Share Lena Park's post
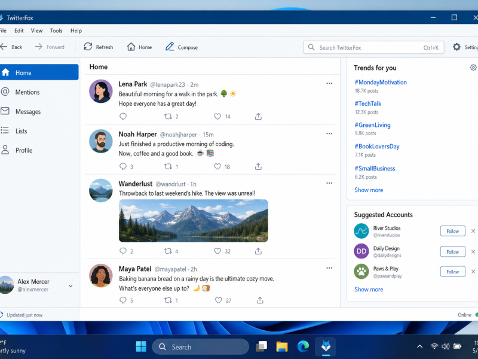The width and height of the screenshot is (478, 359). (x=258, y=116)
